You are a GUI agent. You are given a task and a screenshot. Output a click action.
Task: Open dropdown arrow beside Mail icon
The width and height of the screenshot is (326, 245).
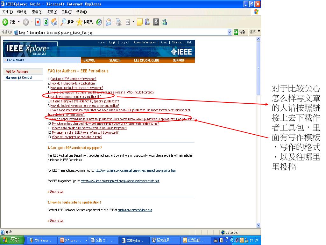coord(113,22)
